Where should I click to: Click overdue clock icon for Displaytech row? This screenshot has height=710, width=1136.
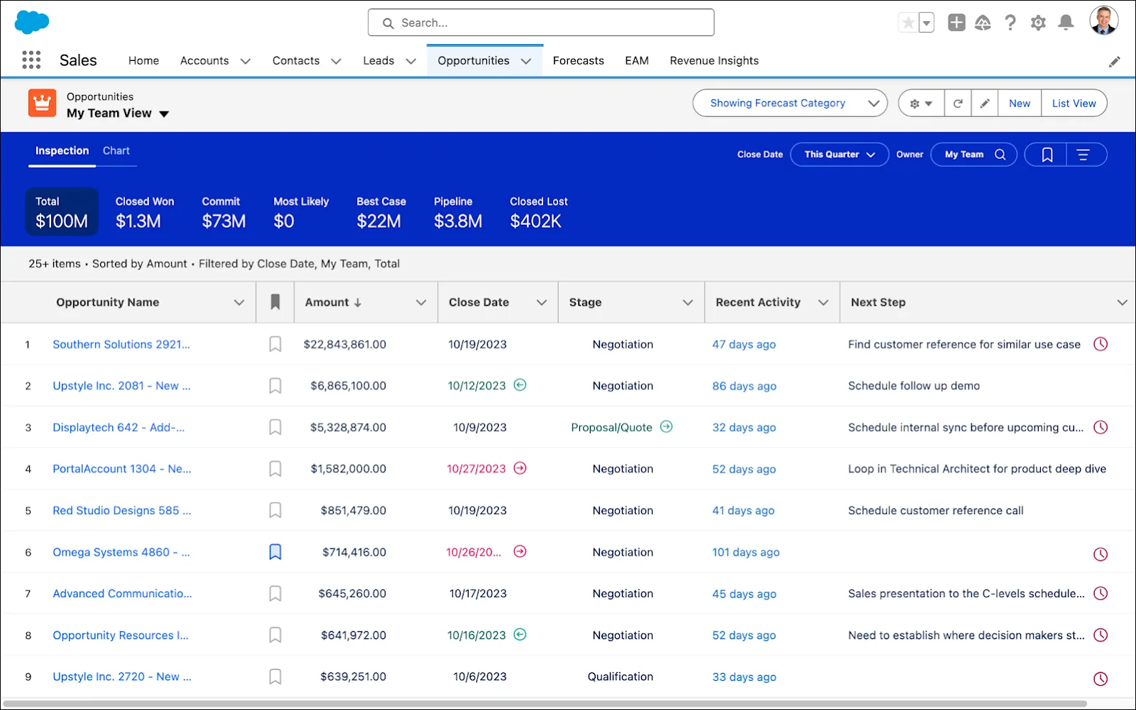(1100, 427)
